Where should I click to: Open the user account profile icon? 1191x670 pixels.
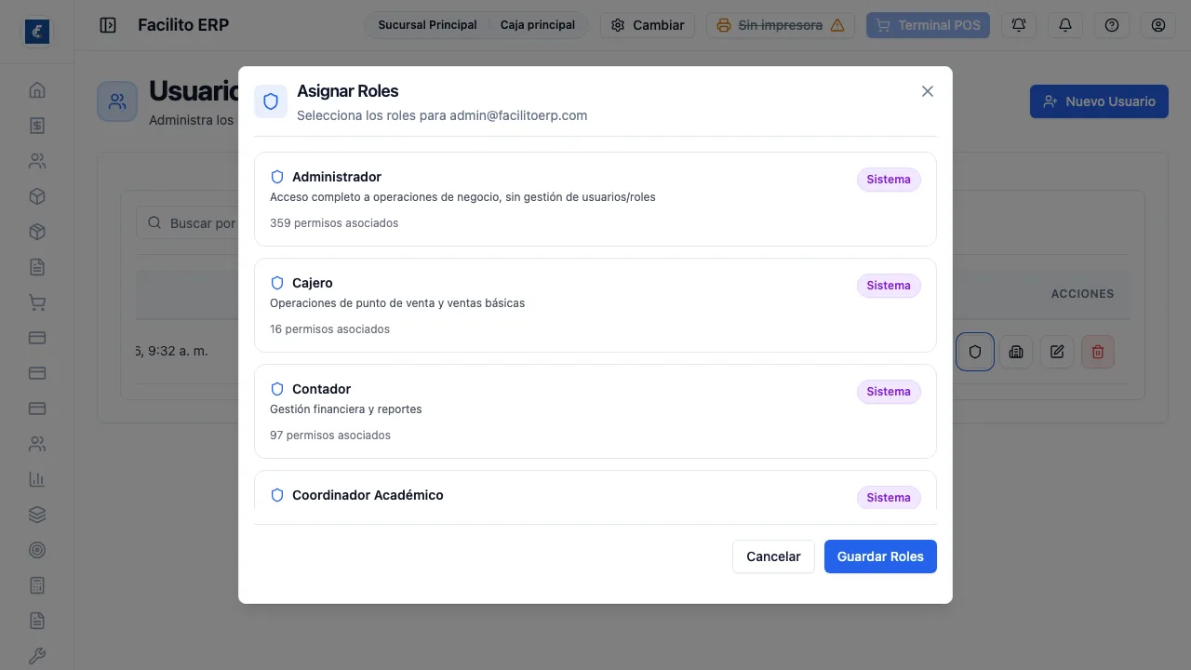[x=1158, y=25]
